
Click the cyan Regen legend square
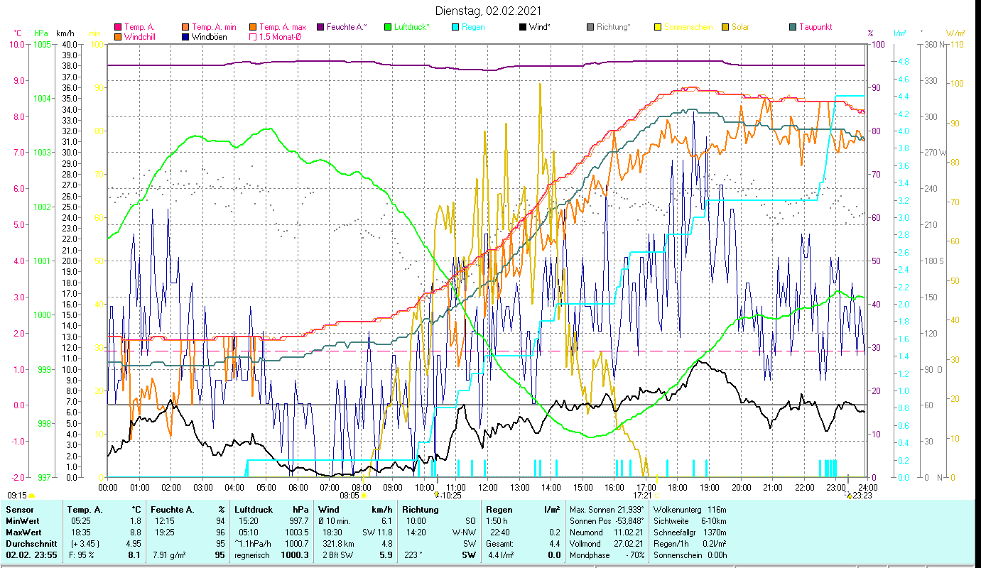pos(455,27)
